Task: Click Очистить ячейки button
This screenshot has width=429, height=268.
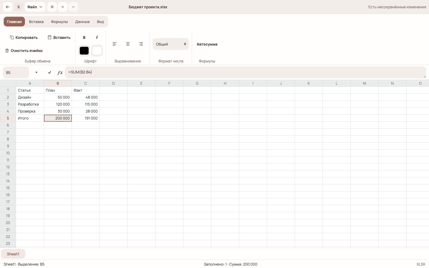Action: click(24, 51)
